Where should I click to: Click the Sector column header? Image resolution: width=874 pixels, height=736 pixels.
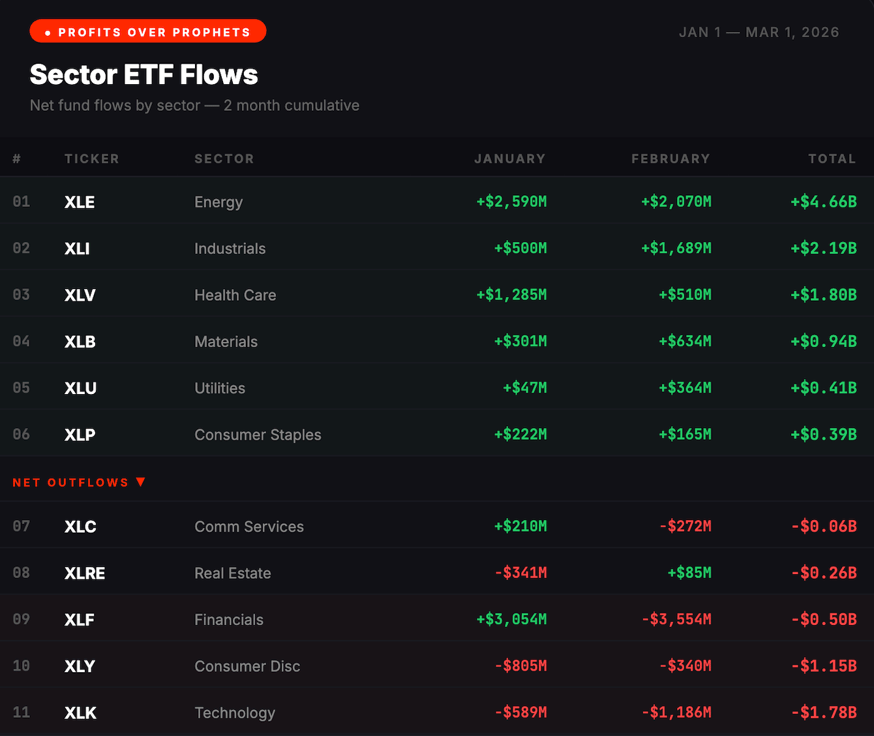coord(224,159)
